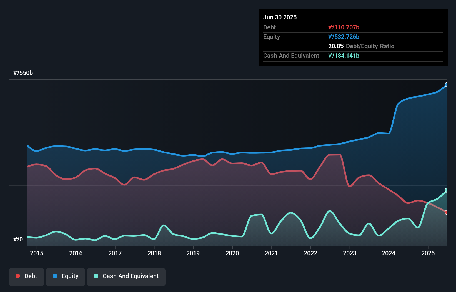Click the ₩110.707b debt value
This screenshot has width=456, height=292.
(344, 27)
